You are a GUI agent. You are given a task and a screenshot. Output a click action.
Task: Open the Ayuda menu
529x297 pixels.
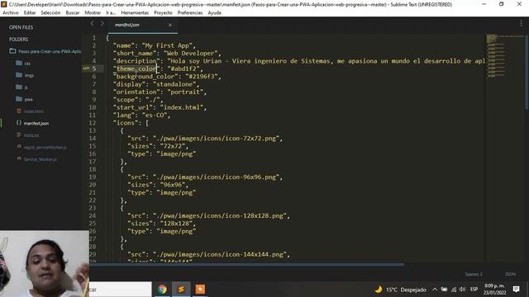(x=214, y=13)
